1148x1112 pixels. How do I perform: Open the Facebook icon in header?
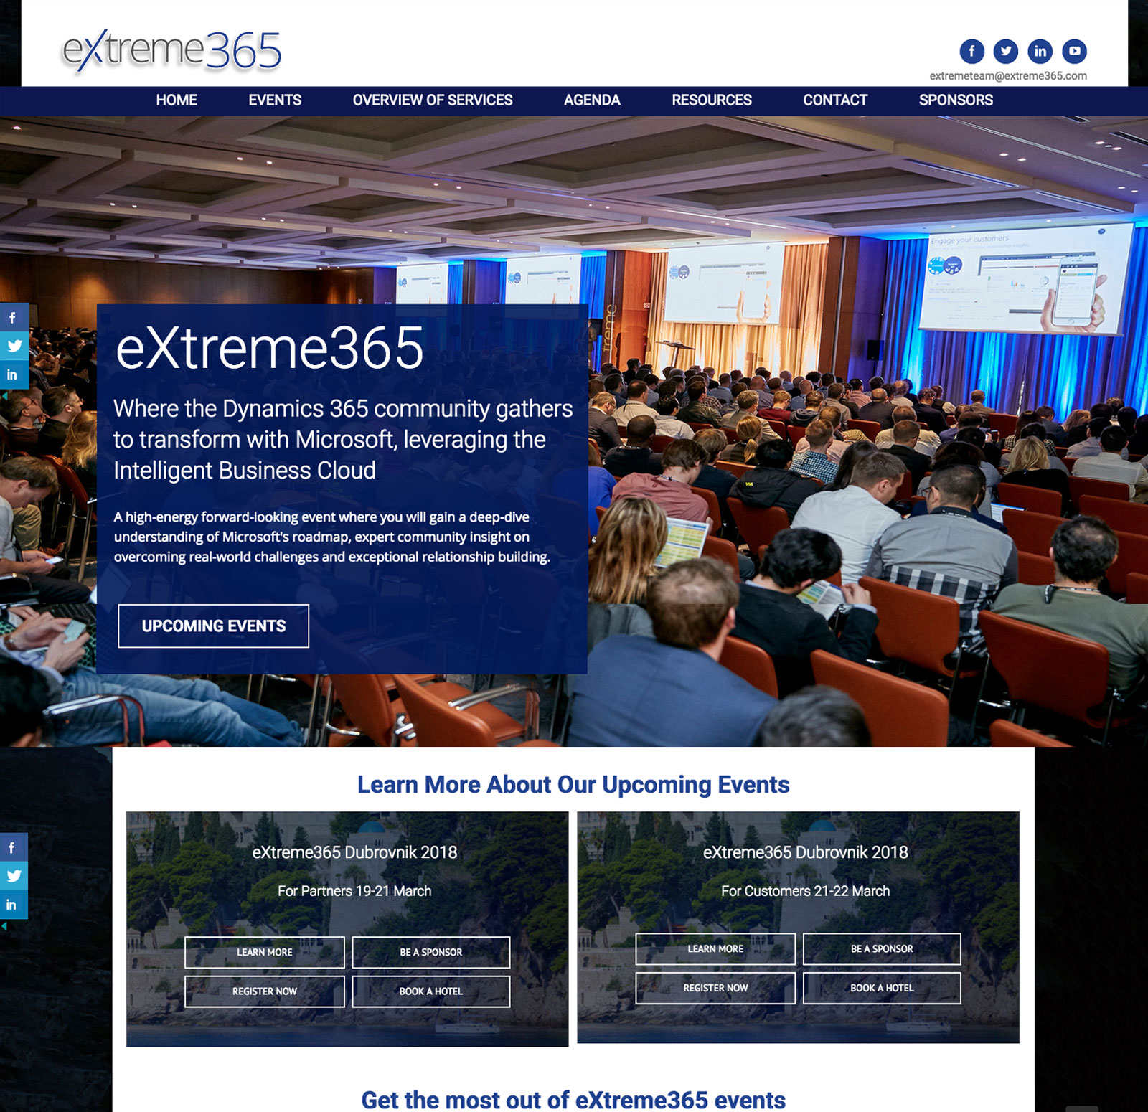click(x=972, y=51)
